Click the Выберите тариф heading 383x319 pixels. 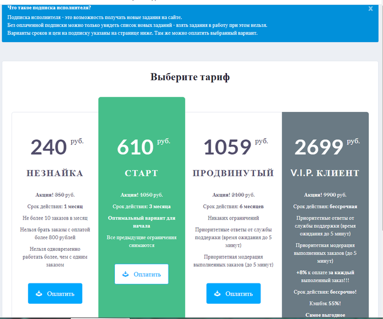[x=190, y=77]
